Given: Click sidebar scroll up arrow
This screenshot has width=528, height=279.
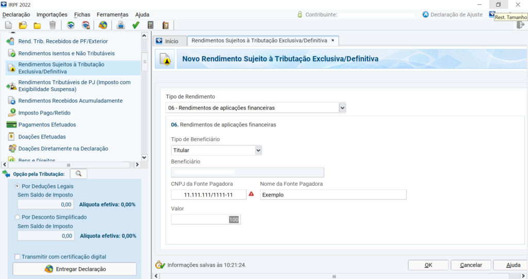Looking at the screenshot, I should coord(144,36).
